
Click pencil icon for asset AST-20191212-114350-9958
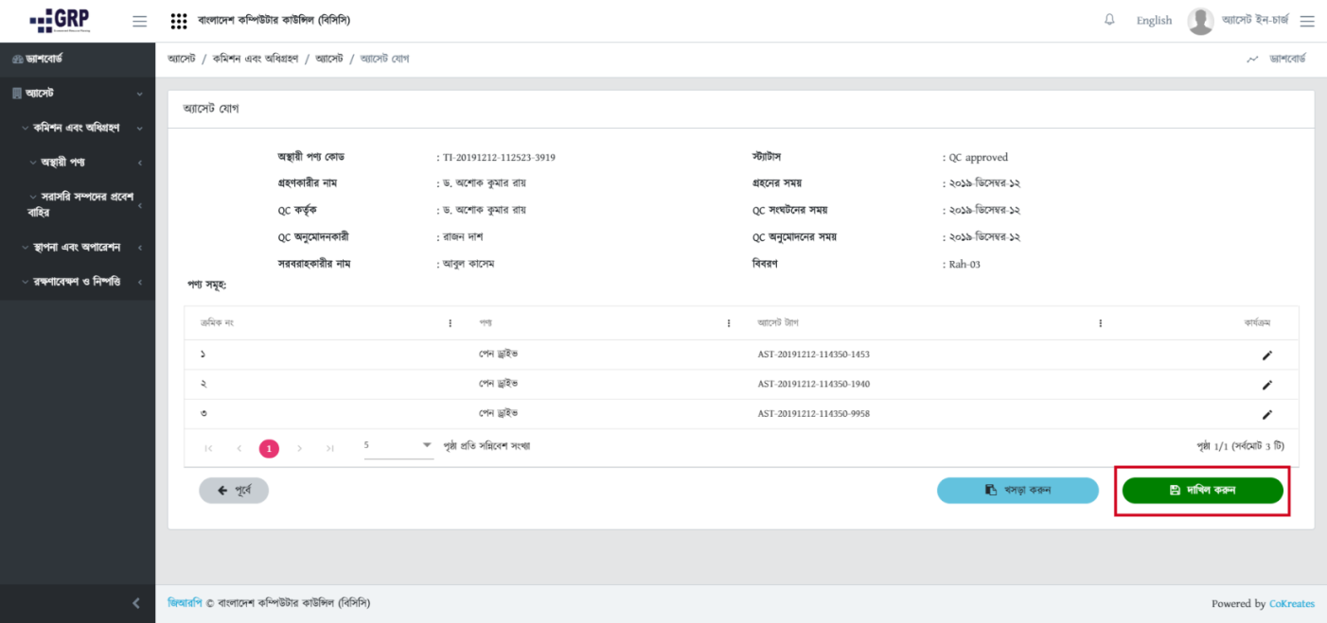pos(1266,414)
